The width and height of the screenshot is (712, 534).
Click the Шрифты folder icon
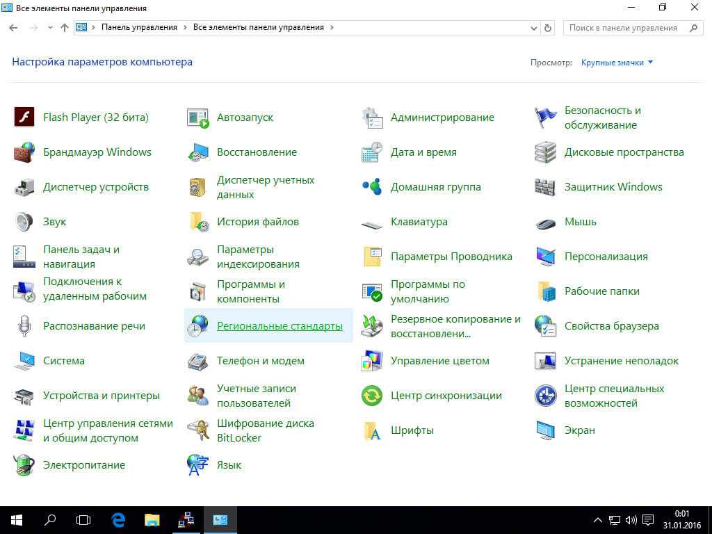(x=372, y=430)
